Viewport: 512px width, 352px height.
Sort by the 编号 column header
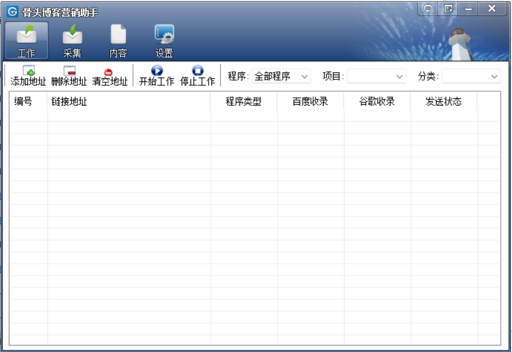click(x=24, y=101)
